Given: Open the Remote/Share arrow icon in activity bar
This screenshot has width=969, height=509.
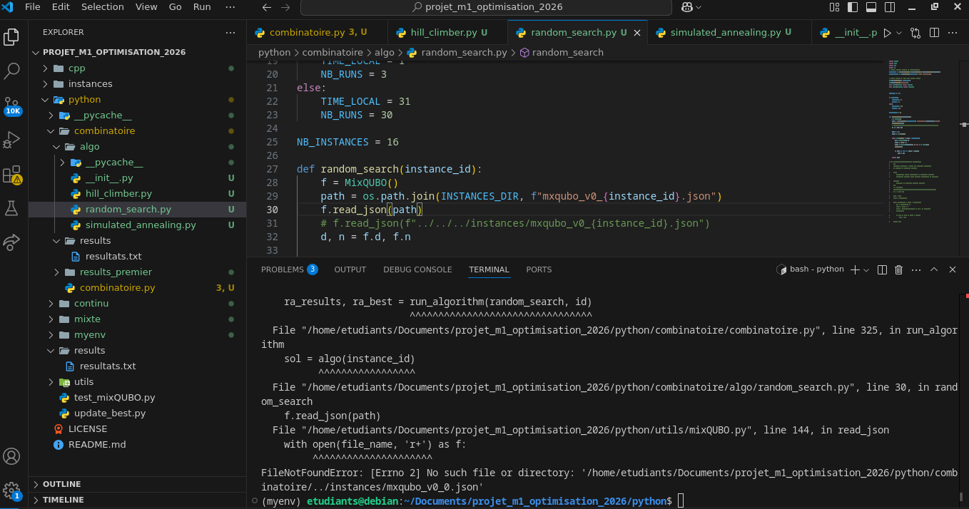Looking at the screenshot, I should 12,242.
